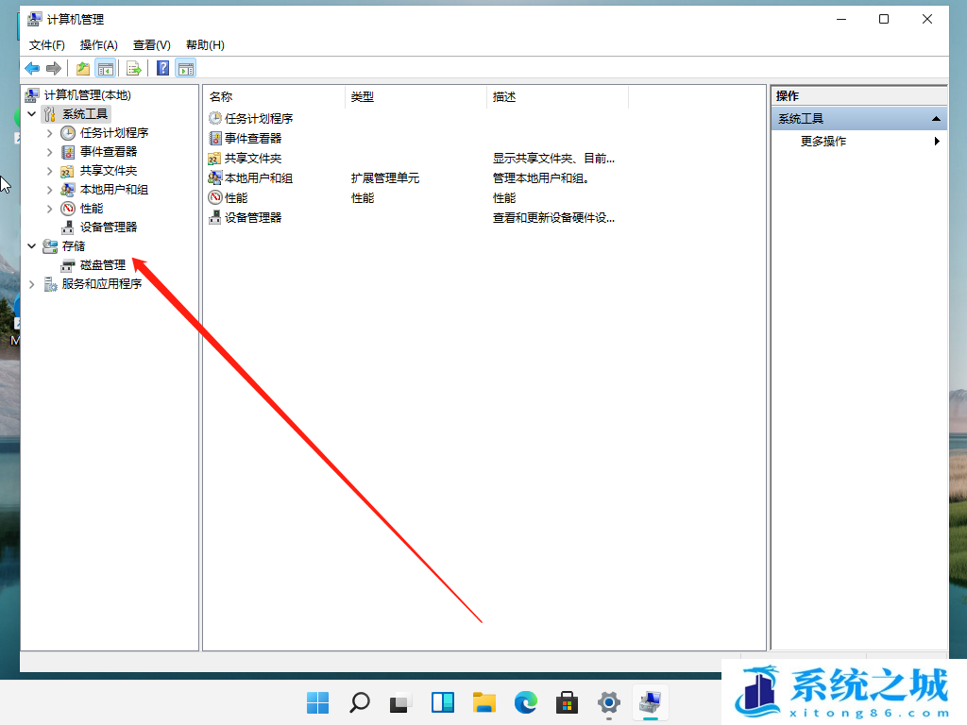
Task: Select 任务计划程序 in the left tree
Action: click(114, 132)
